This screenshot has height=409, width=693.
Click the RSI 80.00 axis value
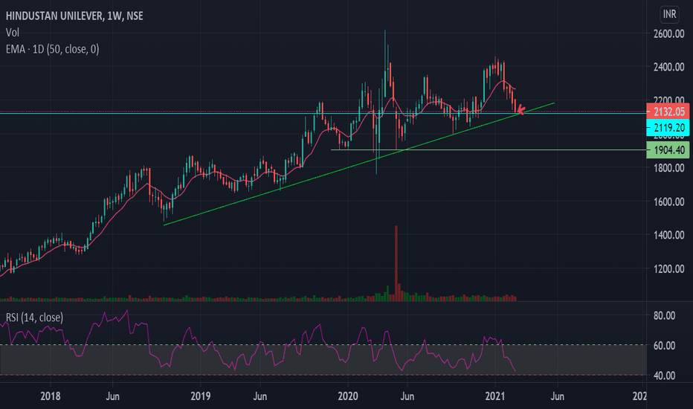[x=664, y=316]
